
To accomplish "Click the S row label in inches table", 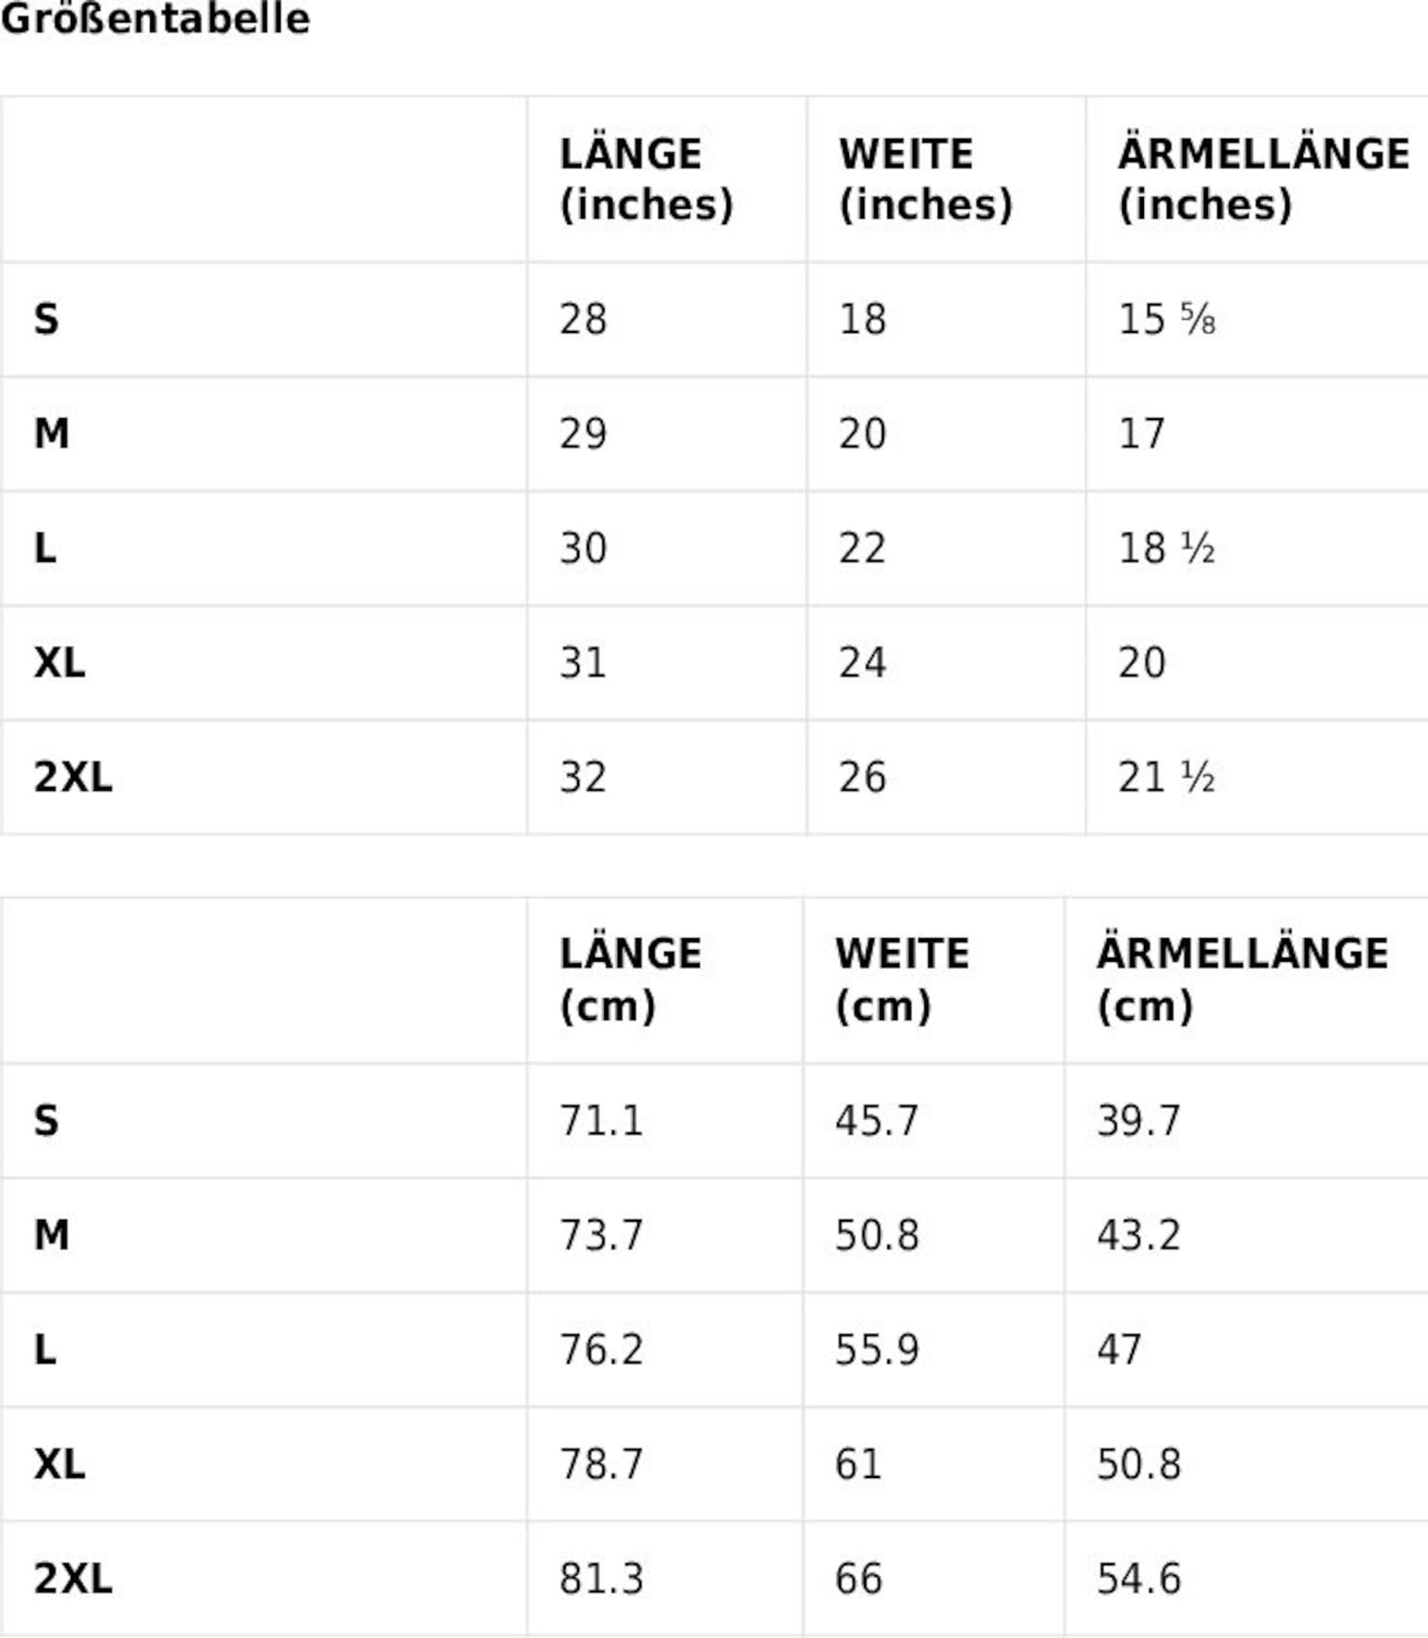I will (47, 319).
